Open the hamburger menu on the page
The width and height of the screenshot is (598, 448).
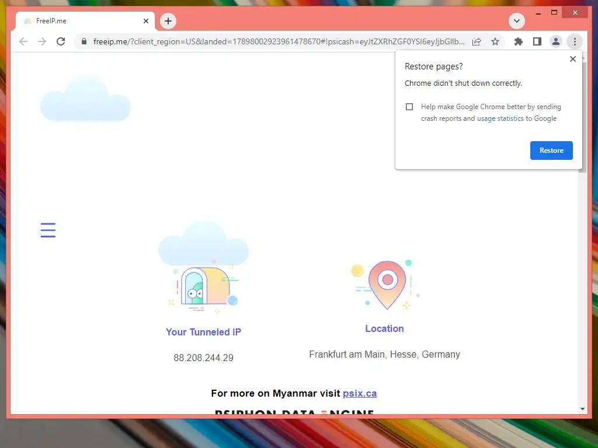(x=48, y=230)
